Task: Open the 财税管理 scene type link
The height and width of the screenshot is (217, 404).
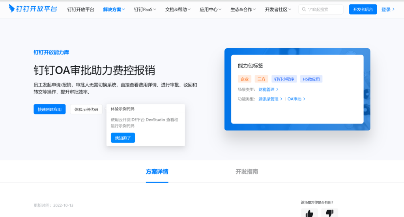Action: [268, 90]
